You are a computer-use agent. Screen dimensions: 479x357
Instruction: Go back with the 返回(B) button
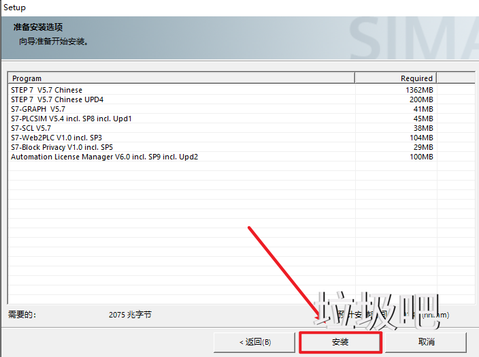[254, 341]
